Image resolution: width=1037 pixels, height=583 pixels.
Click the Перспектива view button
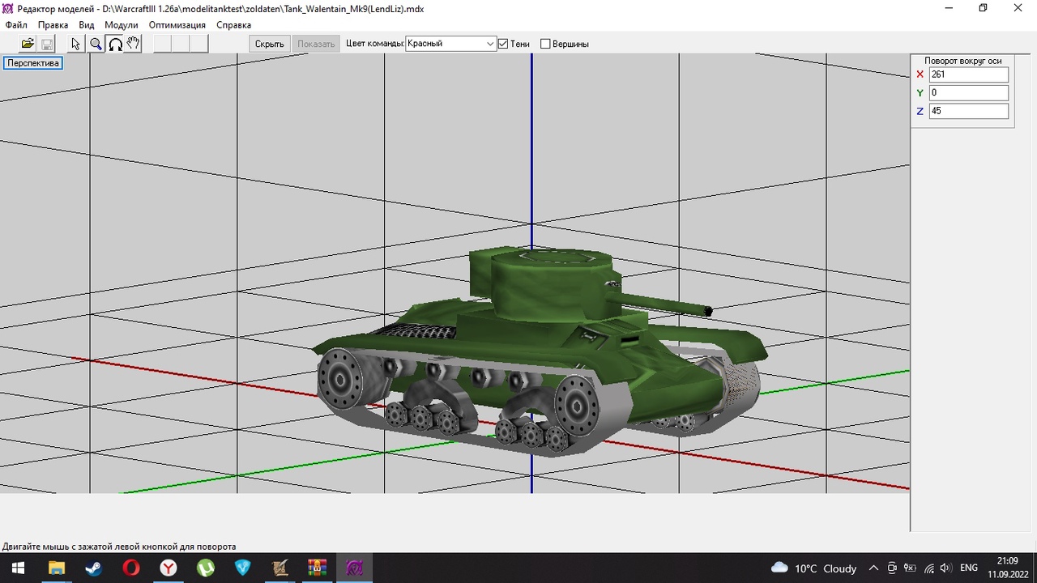coord(33,63)
